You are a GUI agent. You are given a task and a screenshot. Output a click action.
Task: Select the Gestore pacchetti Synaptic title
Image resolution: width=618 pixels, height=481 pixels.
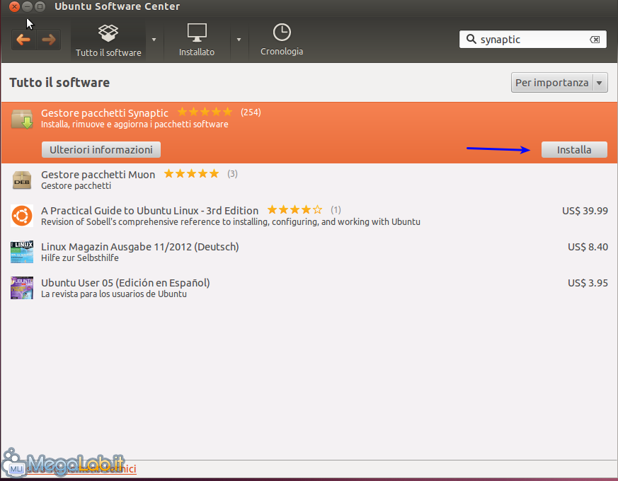click(105, 113)
